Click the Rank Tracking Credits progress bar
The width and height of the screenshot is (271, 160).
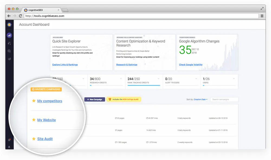(x=144, y=86)
